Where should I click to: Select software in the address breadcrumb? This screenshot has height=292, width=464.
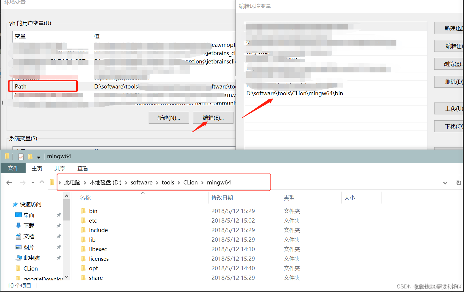pos(141,182)
